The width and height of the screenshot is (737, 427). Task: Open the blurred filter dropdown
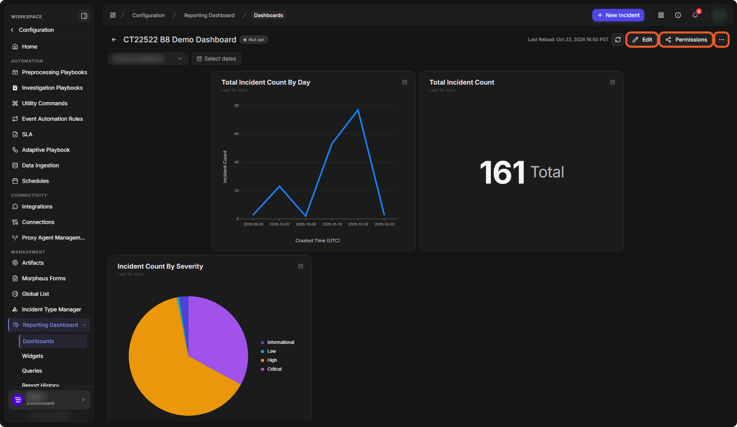coord(148,59)
